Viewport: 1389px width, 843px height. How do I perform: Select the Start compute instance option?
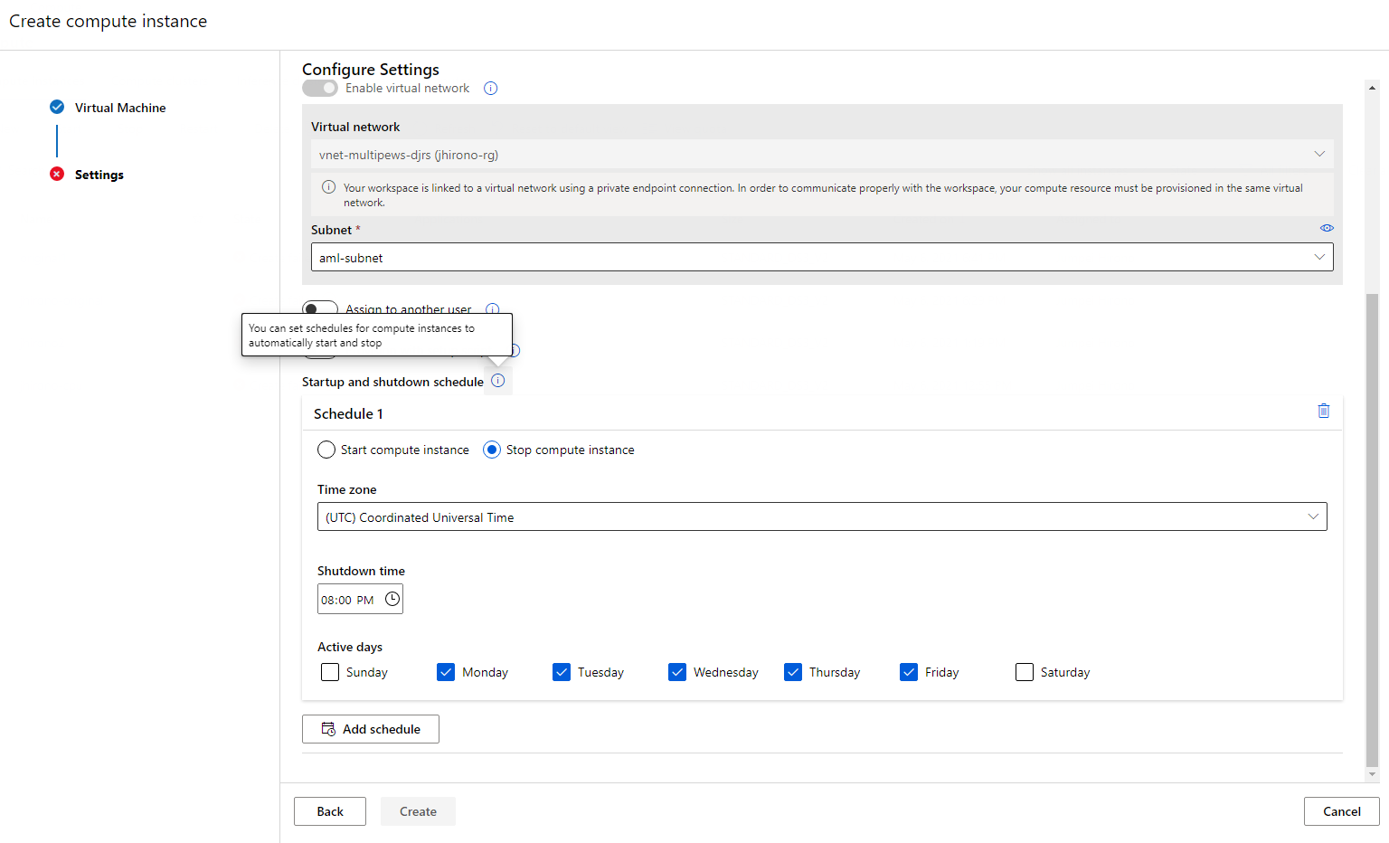(x=326, y=449)
